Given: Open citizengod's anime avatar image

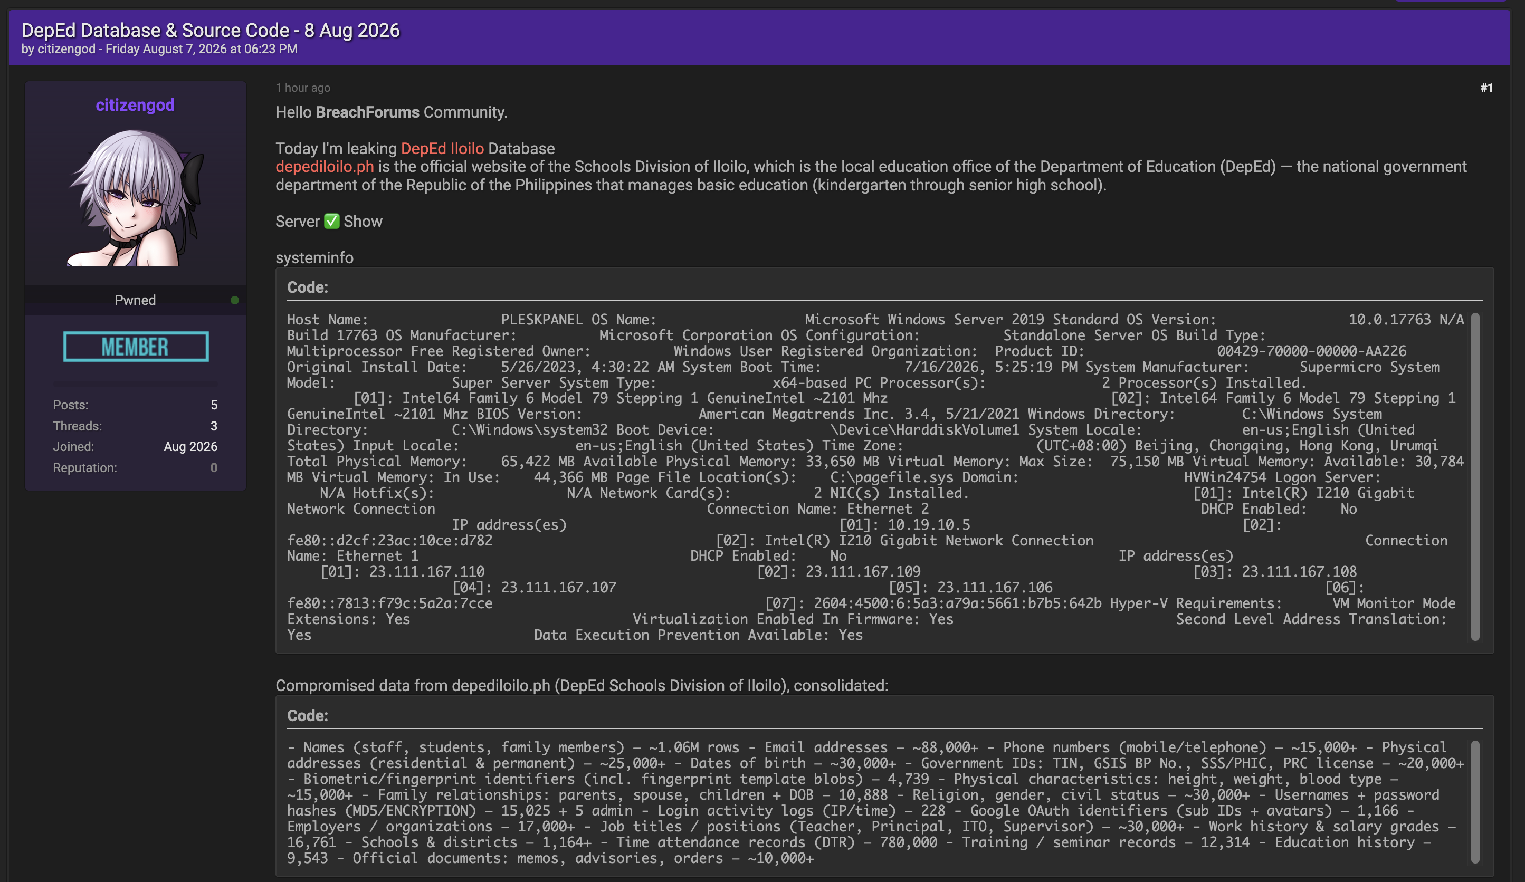Looking at the screenshot, I should [136, 198].
